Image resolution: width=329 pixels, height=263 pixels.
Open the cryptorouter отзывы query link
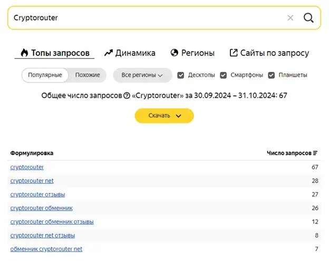tap(37, 194)
